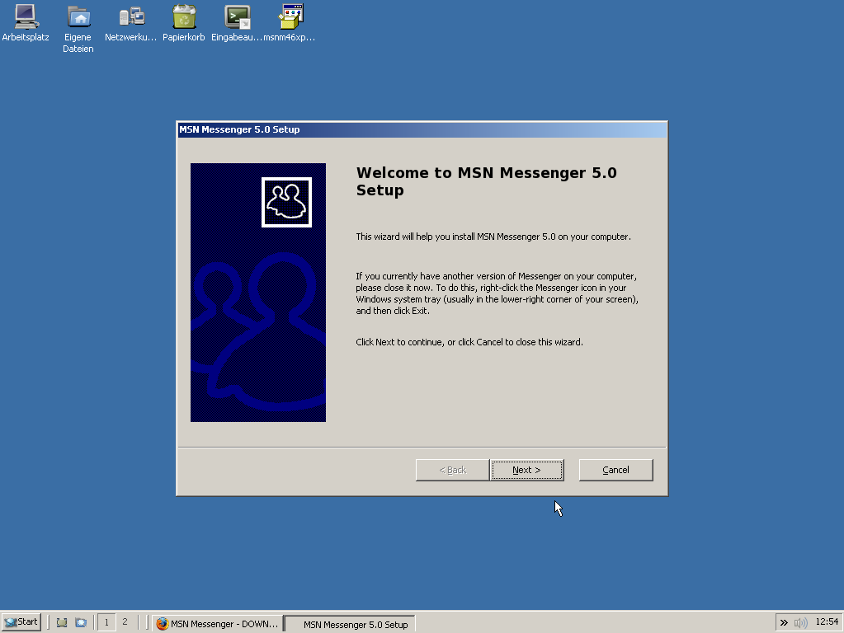844x633 pixels.
Task: Open the Start menu
Action: (x=21, y=622)
